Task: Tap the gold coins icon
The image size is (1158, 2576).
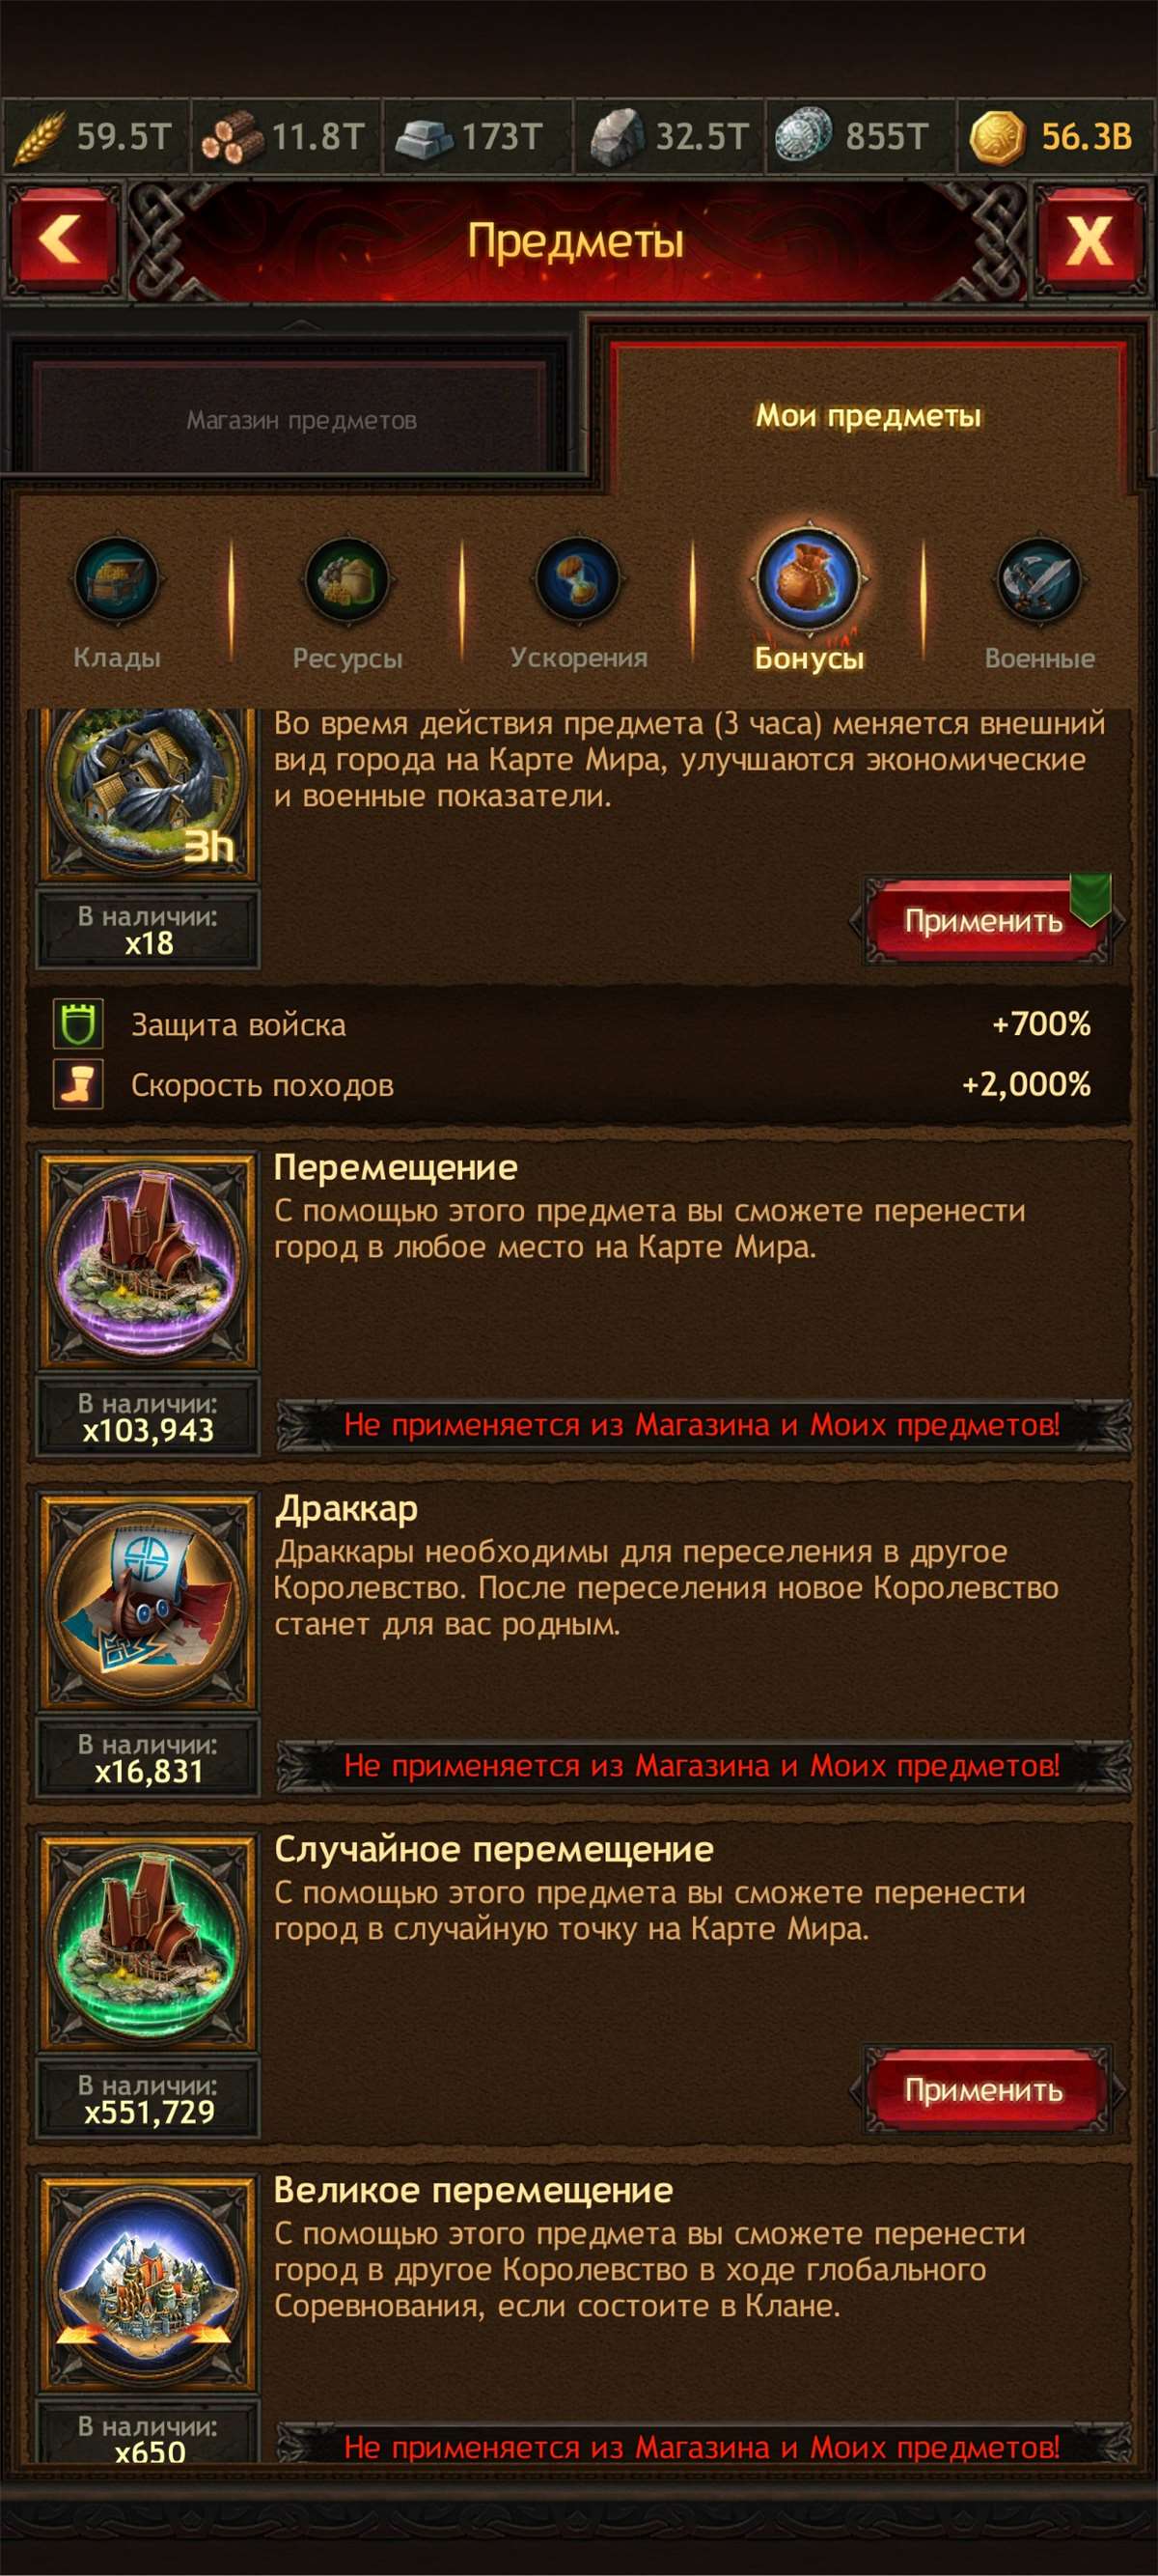Action: (x=996, y=137)
